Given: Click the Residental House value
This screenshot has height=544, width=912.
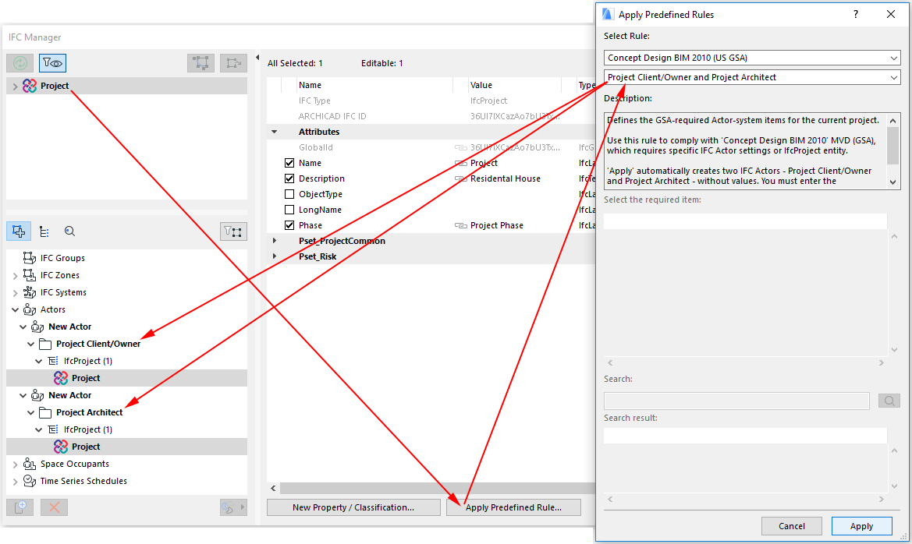Looking at the screenshot, I should click(506, 178).
